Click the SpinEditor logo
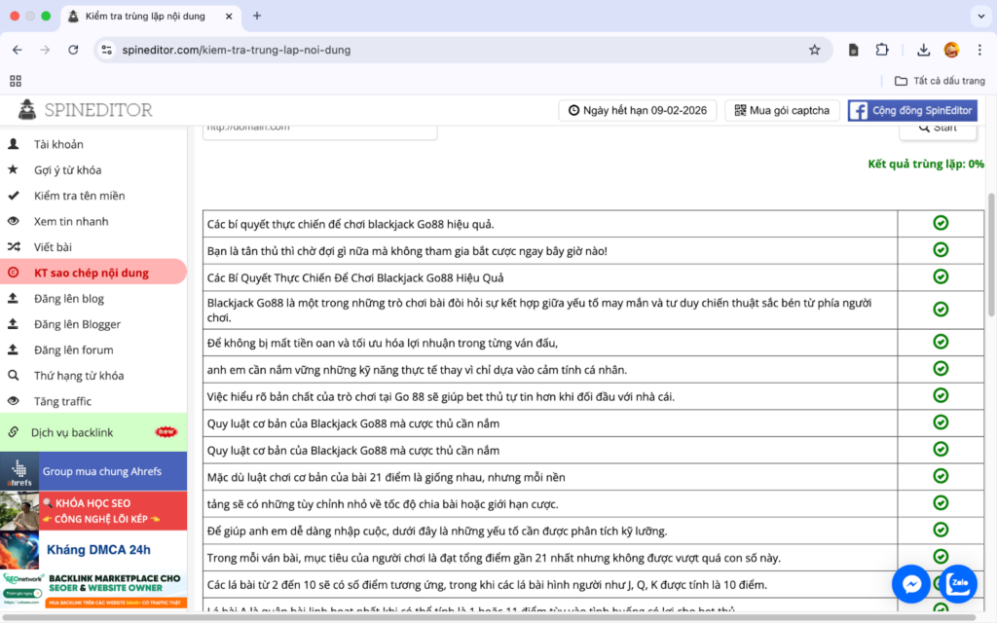This screenshot has width=997, height=623. (x=86, y=110)
